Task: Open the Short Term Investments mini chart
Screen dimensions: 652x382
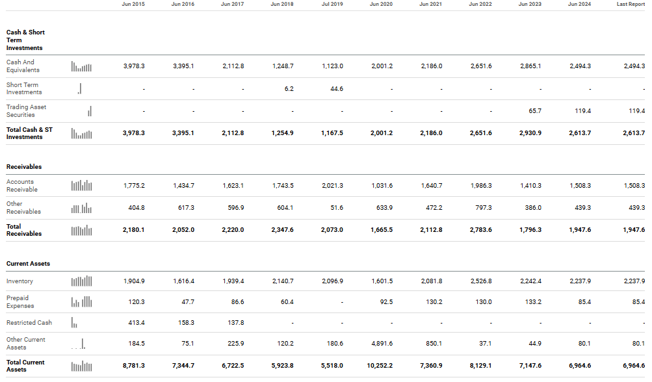Action: (x=80, y=88)
